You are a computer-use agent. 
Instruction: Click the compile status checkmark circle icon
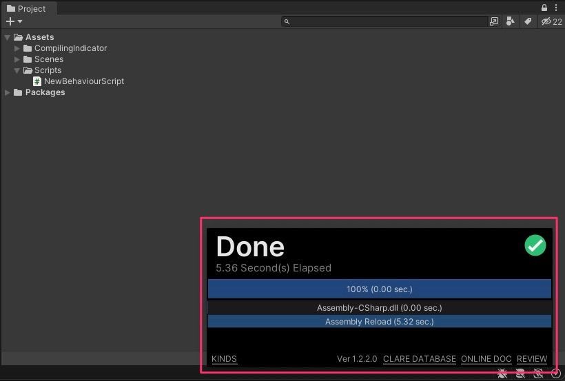[556, 374]
